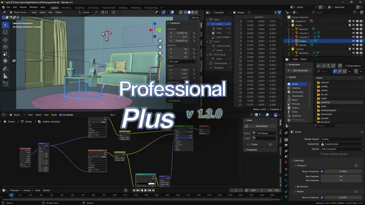This screenshot has width=365, height=205.
Task: Hide Cuscino.1 object with eye icon
Action: click(x=354, y=33)
